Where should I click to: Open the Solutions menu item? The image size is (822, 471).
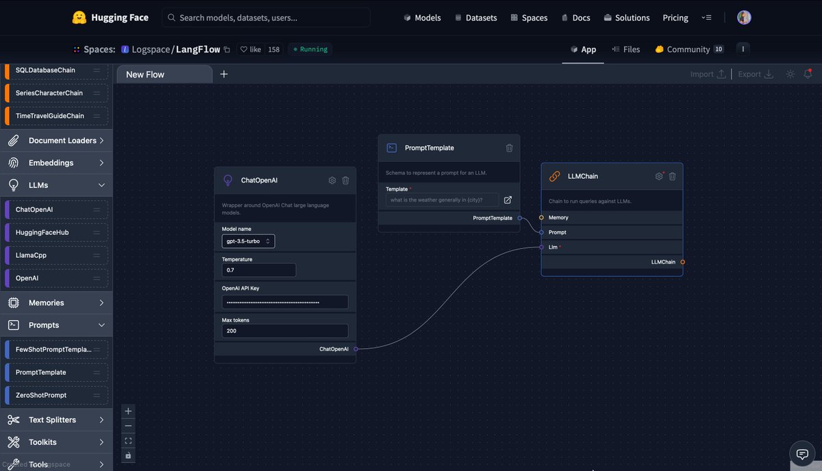[x=626, y=18]
